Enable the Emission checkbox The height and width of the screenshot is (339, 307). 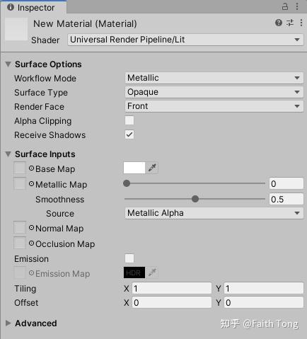(129, 258)
